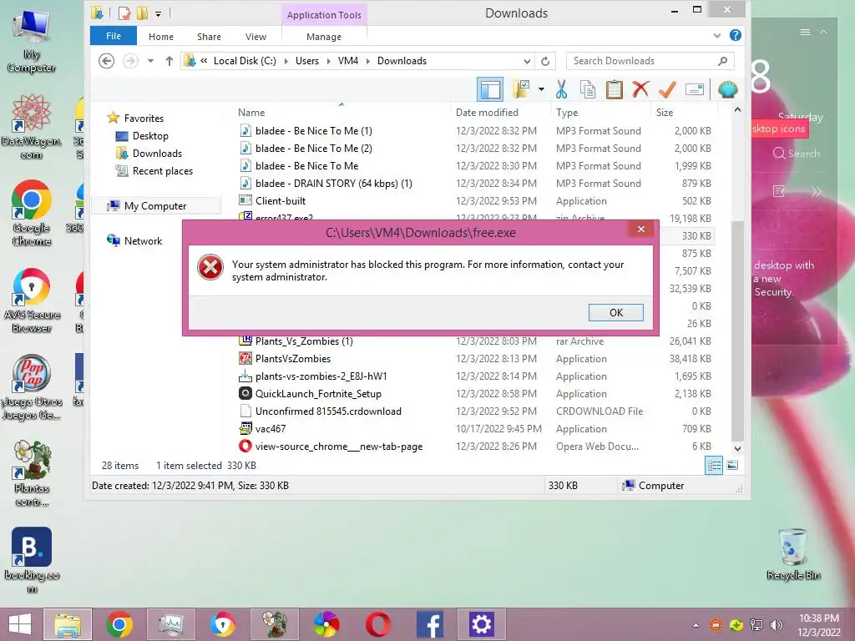Screen dimensions: 855x641
Task: Go back with the Back arrow
Action: pyautogui.click(x=106, y=60)
